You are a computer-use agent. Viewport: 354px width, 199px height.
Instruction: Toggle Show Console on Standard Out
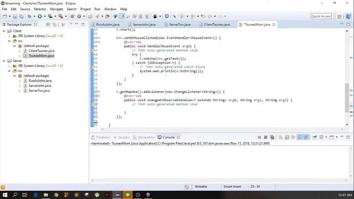(300, 137)
